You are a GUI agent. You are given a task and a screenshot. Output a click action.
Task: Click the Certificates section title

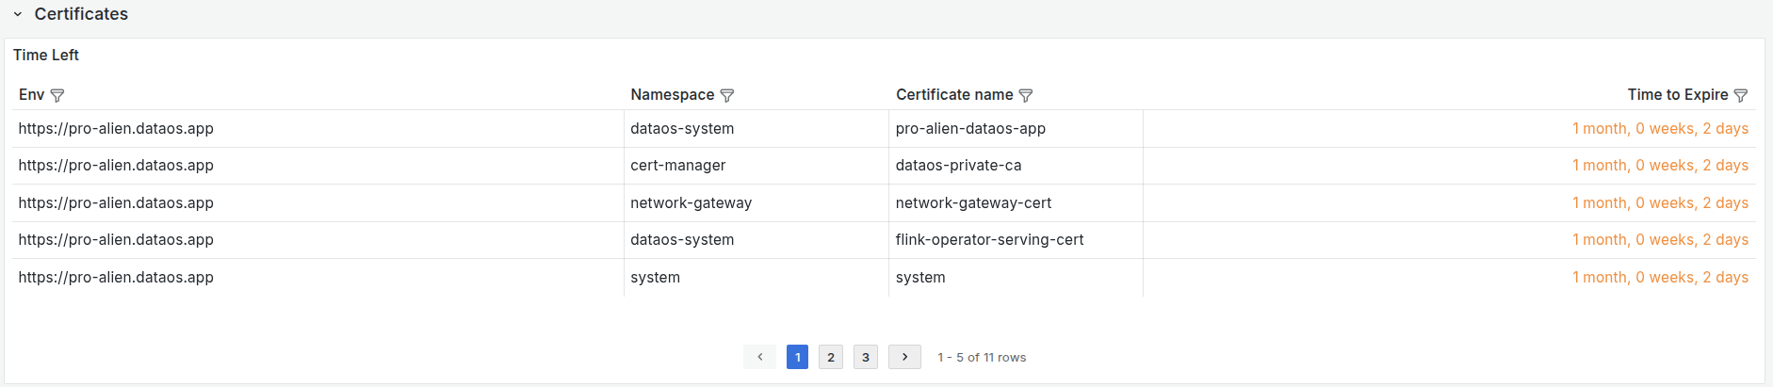[x=81, y=14]
